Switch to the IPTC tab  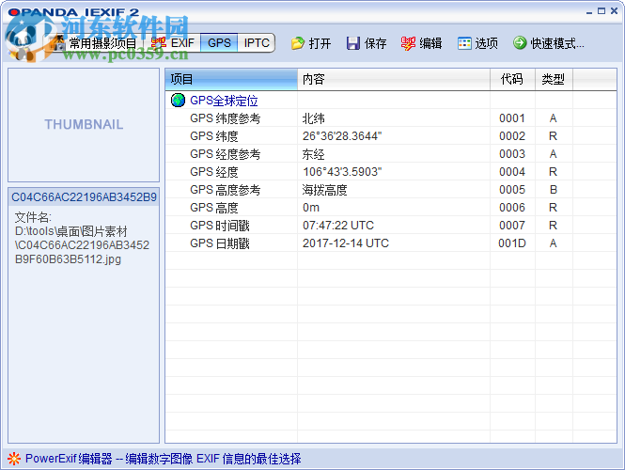[257, 43]
